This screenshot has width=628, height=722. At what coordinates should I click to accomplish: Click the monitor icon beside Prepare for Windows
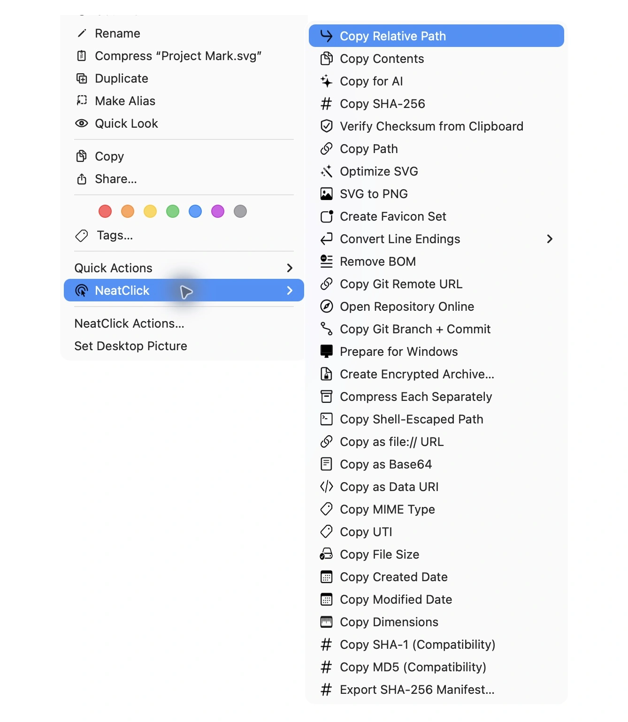click(x=326, y=351)
